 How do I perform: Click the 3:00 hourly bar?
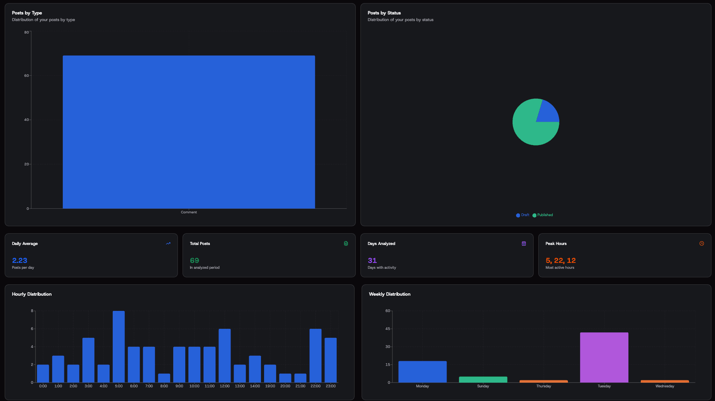click(89, 360)
